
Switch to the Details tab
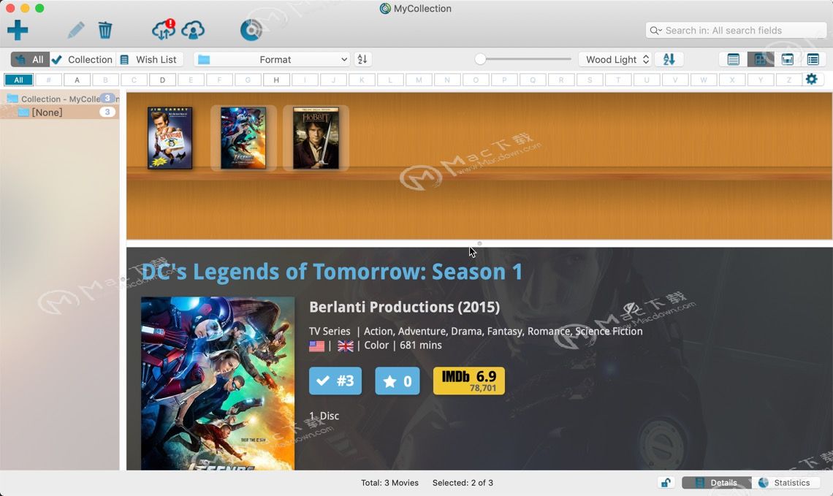click(717, 482)
